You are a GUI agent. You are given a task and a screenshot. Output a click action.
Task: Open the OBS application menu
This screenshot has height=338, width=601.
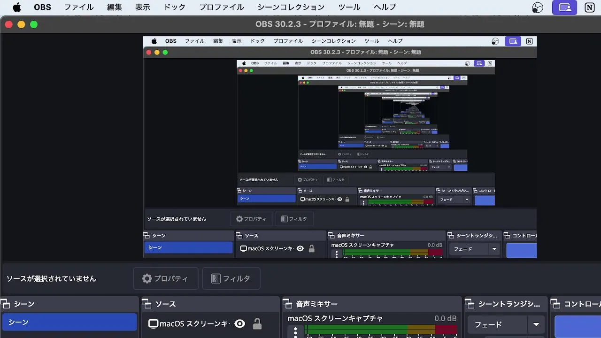[43, 8]
